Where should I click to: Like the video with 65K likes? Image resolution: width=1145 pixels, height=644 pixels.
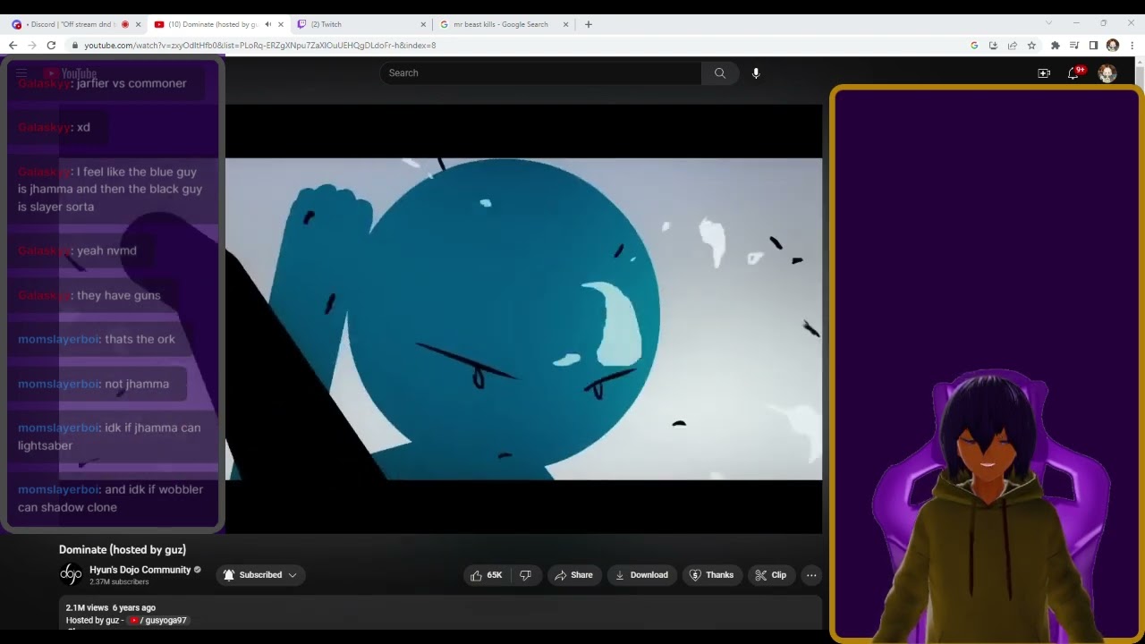pyautogui.click(x=487, y=575)
